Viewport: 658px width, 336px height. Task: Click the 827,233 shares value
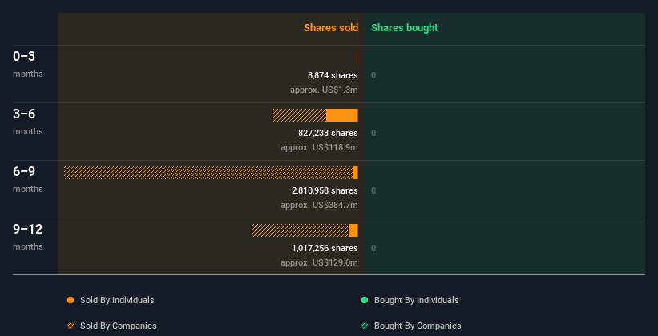(x=328, y=133)
